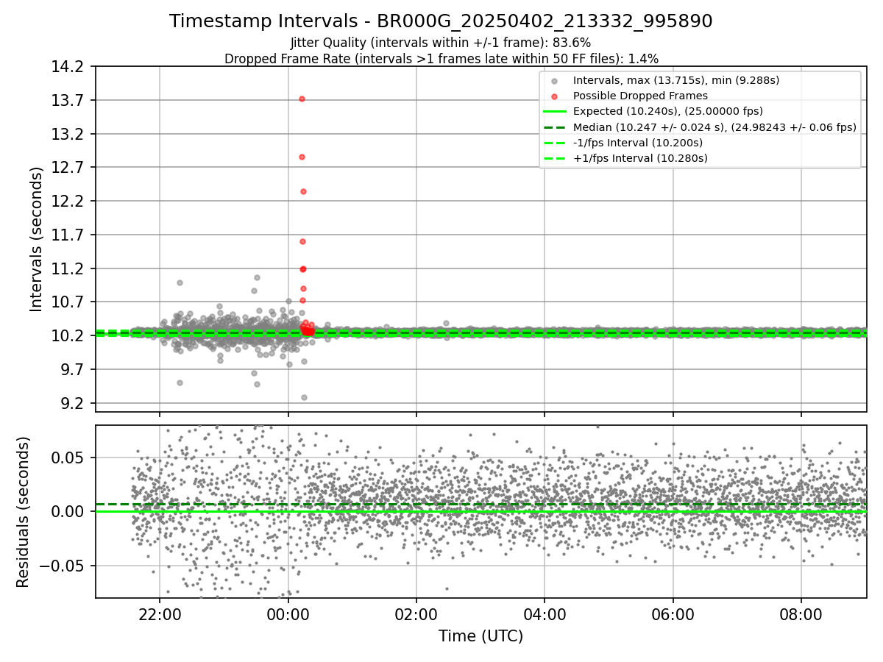Click the 08:00 time tick label
The image size is (883, 662).
pyautogui.click(x=801, y=613)
